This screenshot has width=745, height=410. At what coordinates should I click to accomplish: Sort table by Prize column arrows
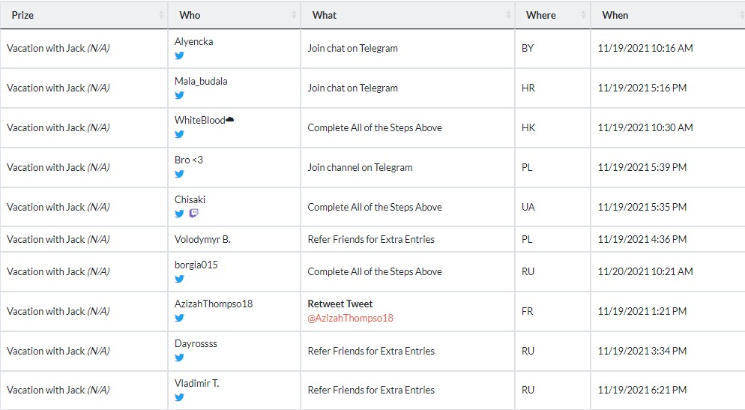tap(161, 15)
